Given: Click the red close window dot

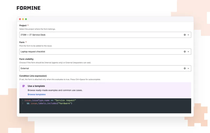Looking at the screenshot, I should point(20,19).
